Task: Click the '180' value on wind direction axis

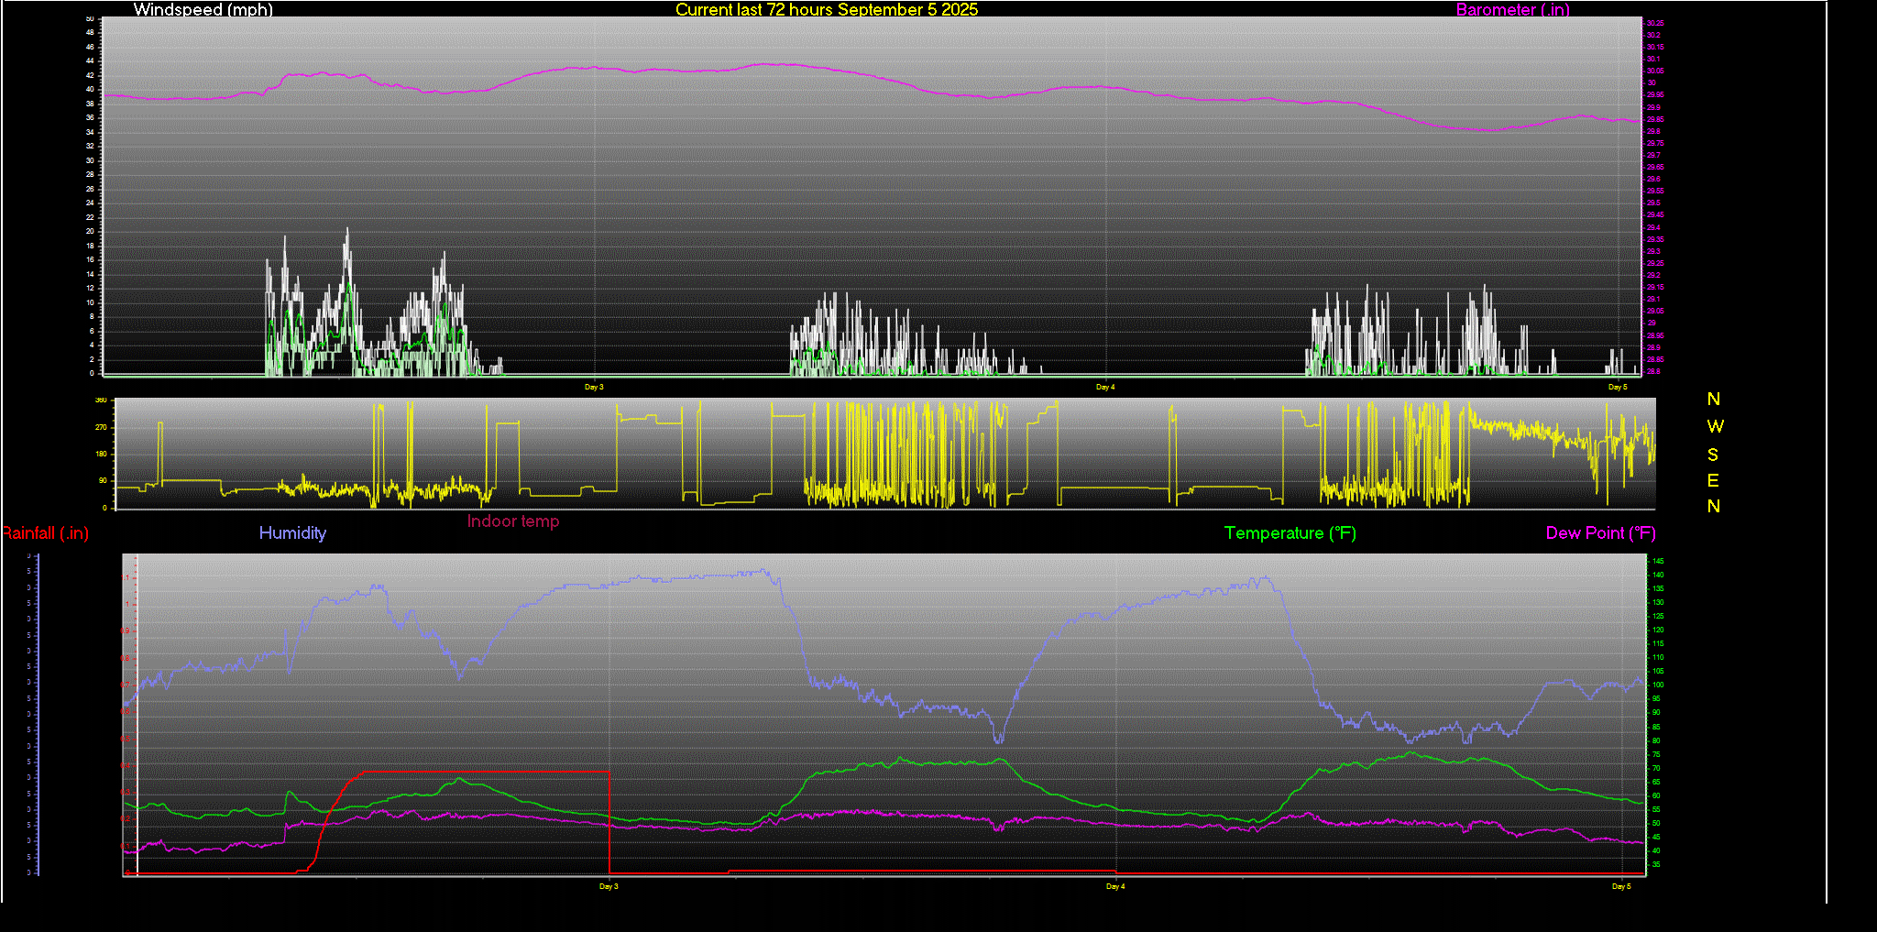Action: pyautogui.click(x=101, y=454)
